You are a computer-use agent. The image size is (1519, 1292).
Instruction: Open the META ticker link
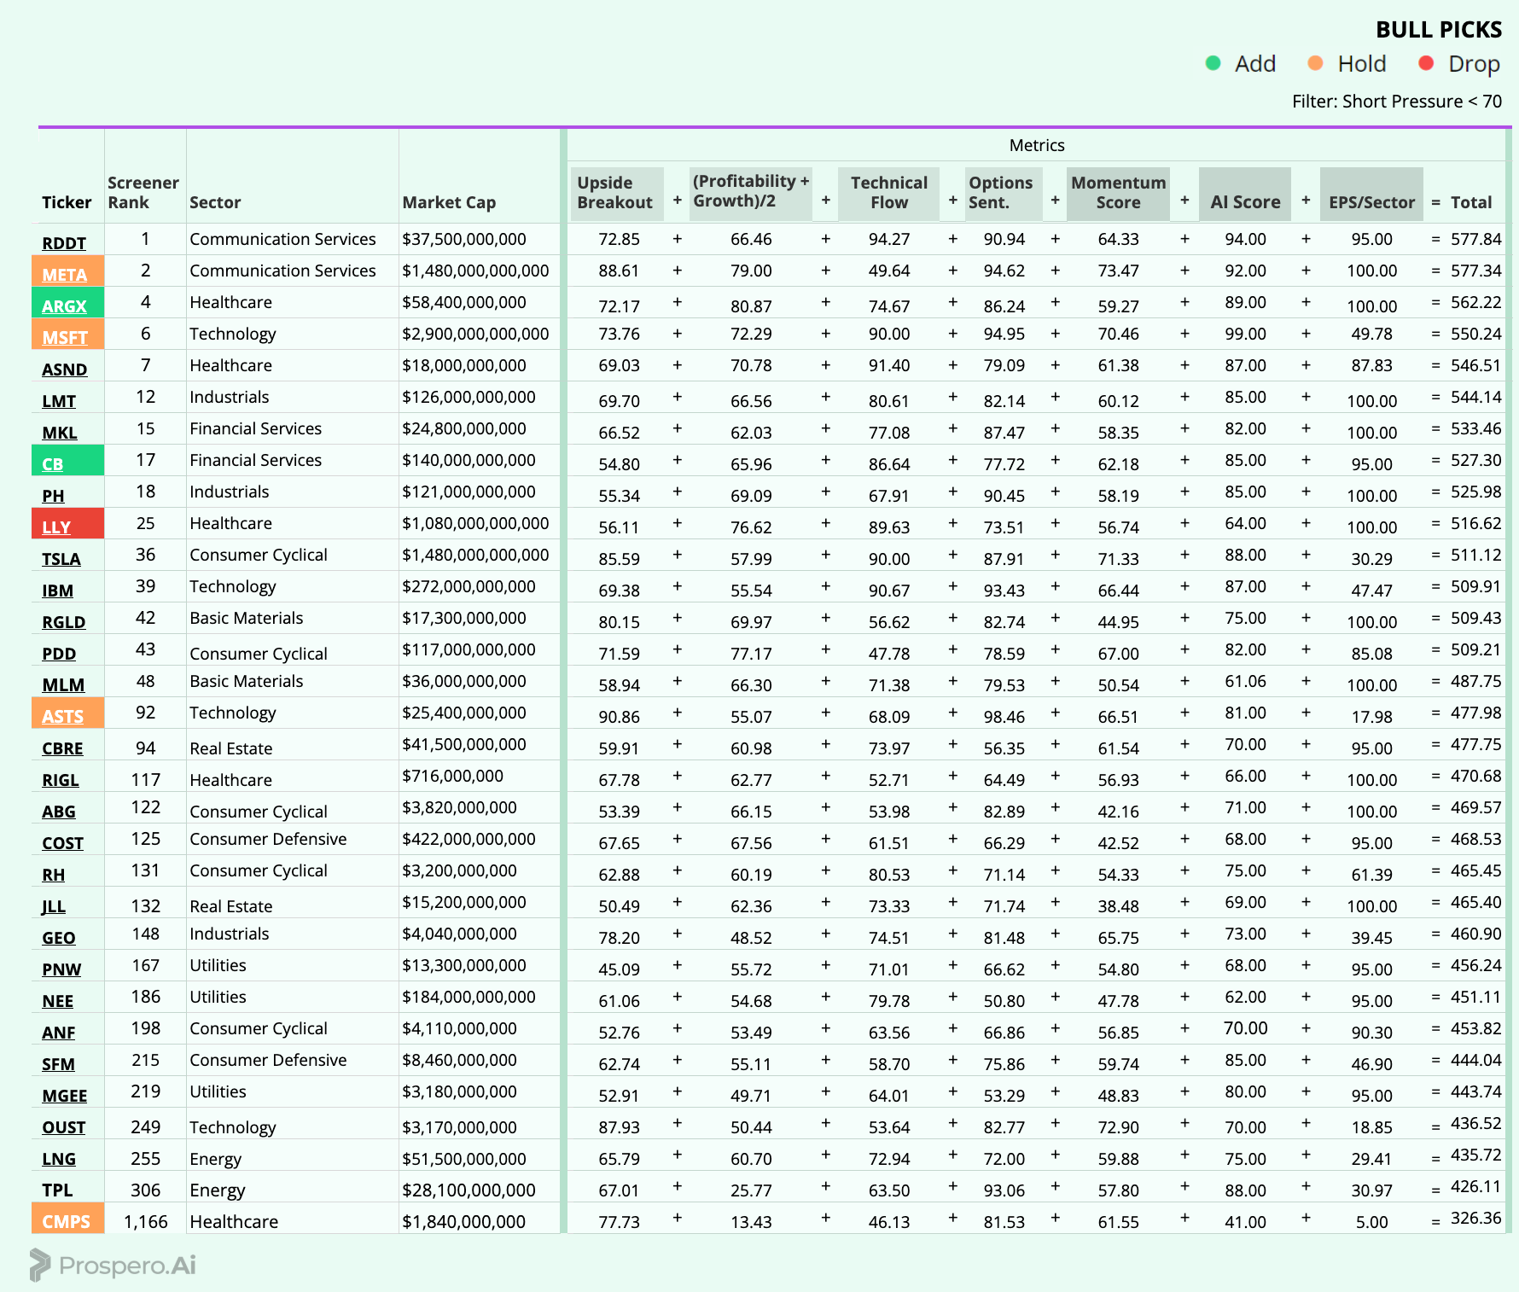coord(65,275)
